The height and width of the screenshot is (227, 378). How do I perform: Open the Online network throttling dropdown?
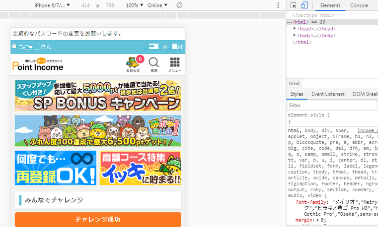157,5
